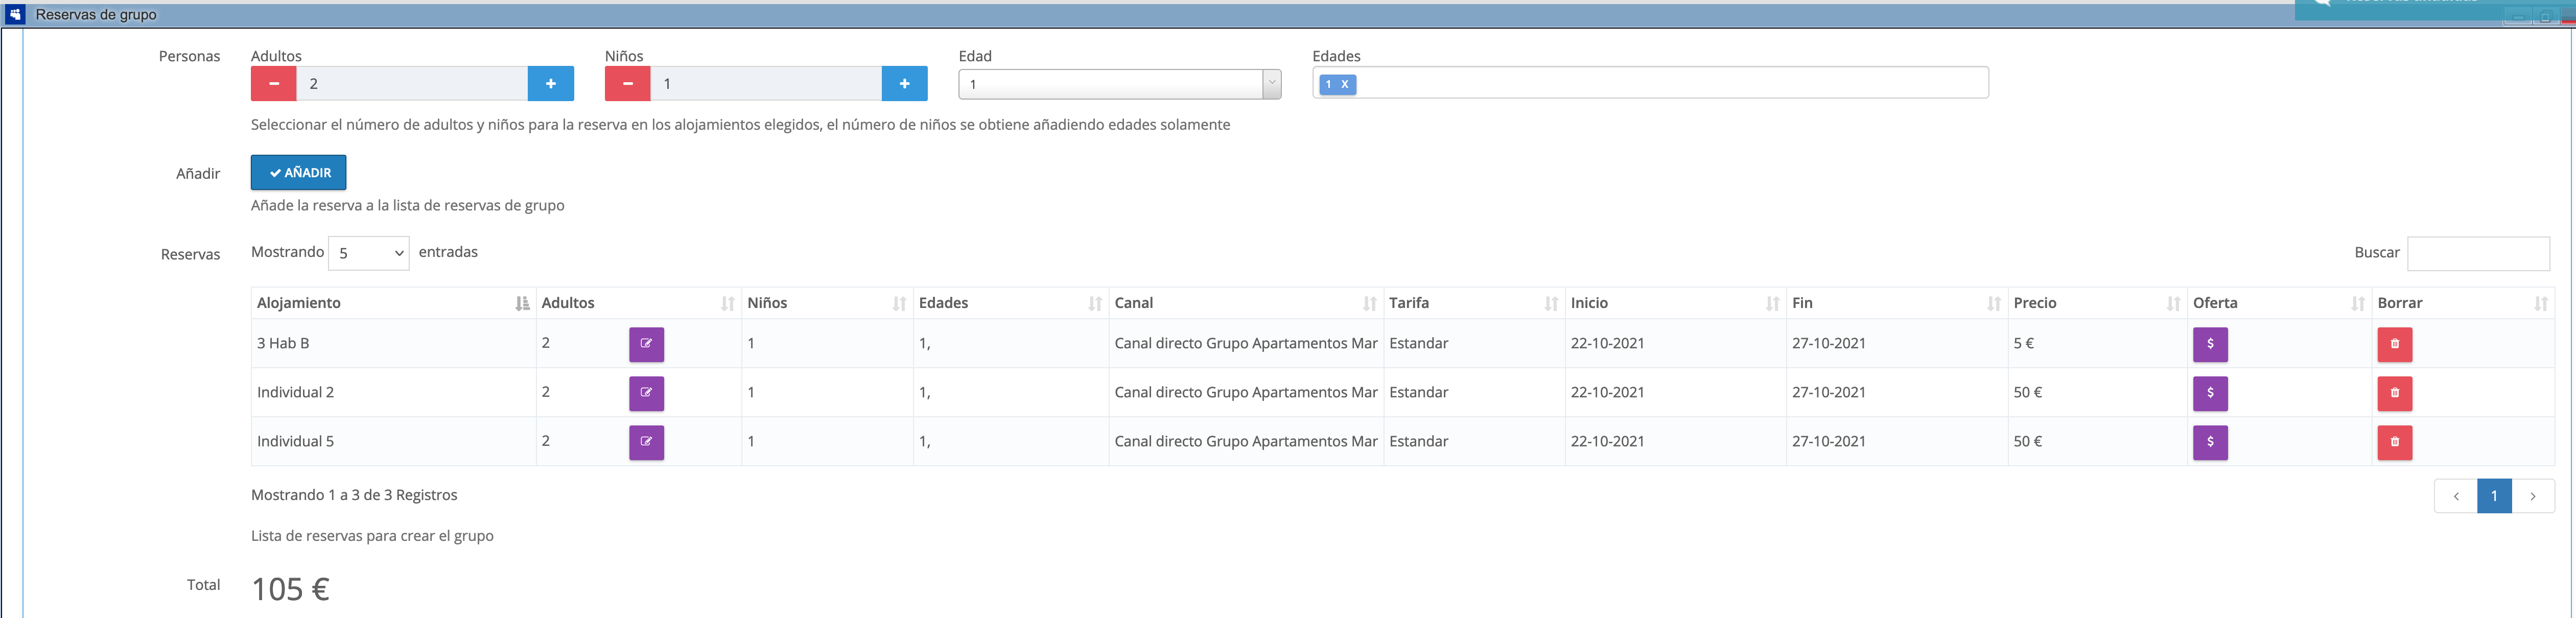Delete the Individual 5 reservation
The width and height of the screenshot is (2576, 618).
2394,442
